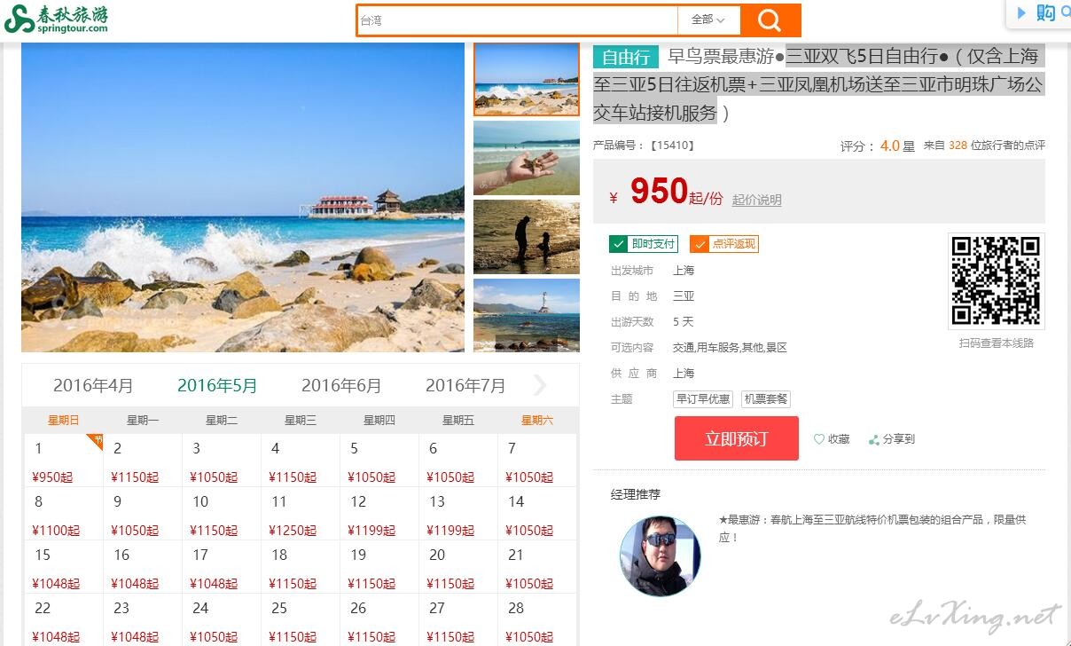Select May 11 priced ¥1250起
The height and width of the screenshot is (646, 1071).
[301, 514]
